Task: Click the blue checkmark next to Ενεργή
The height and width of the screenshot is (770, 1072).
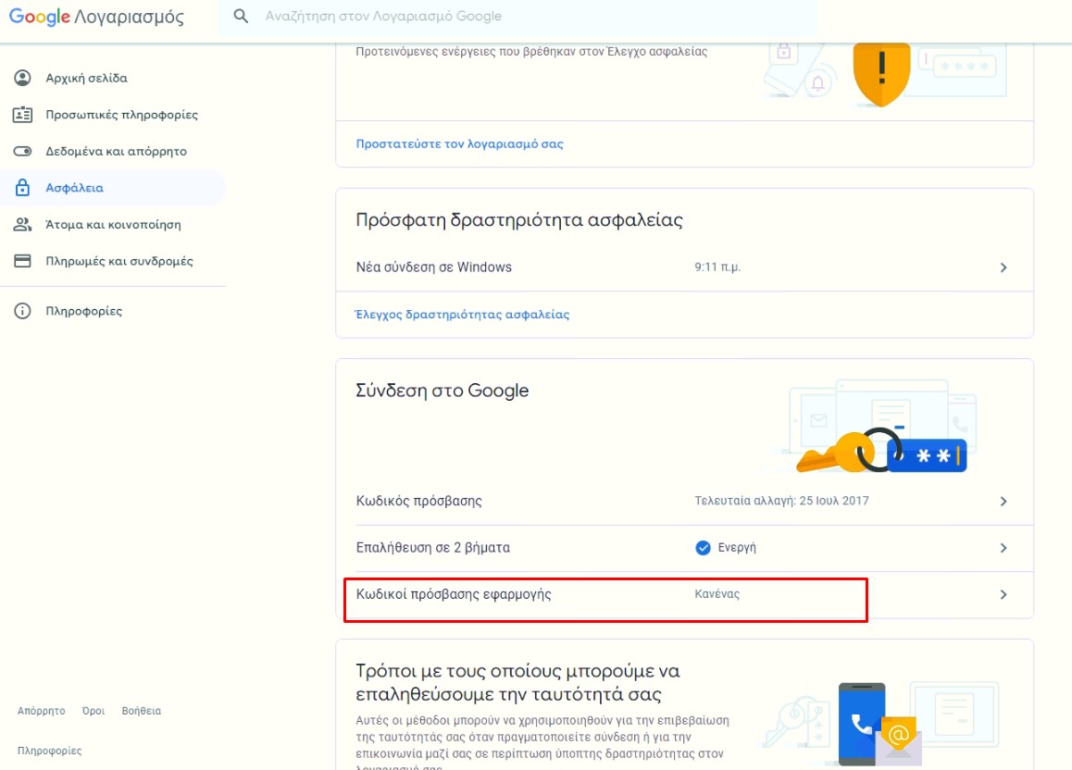Action: pos(703,548)
